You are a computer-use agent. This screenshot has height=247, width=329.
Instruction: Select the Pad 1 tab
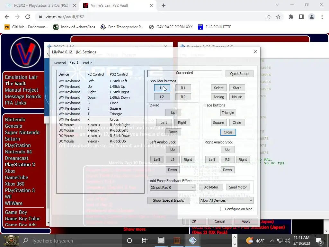(x=74, y=63)
